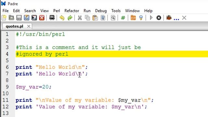
Task: Click the orange folder open-resource icon
Action: point(133,18)
